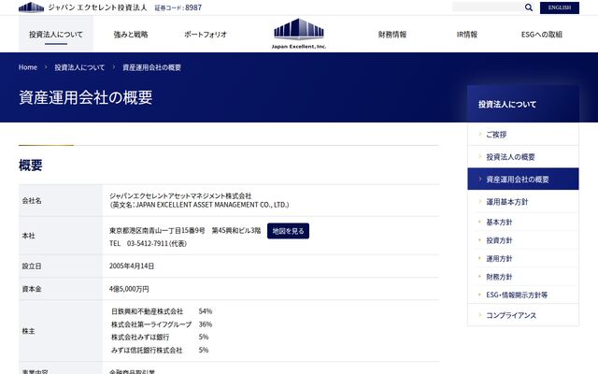Screen dimensions: 598x374
Task: Click shareholder 株式会社みずほ銀行
Action: coord(140,337)
